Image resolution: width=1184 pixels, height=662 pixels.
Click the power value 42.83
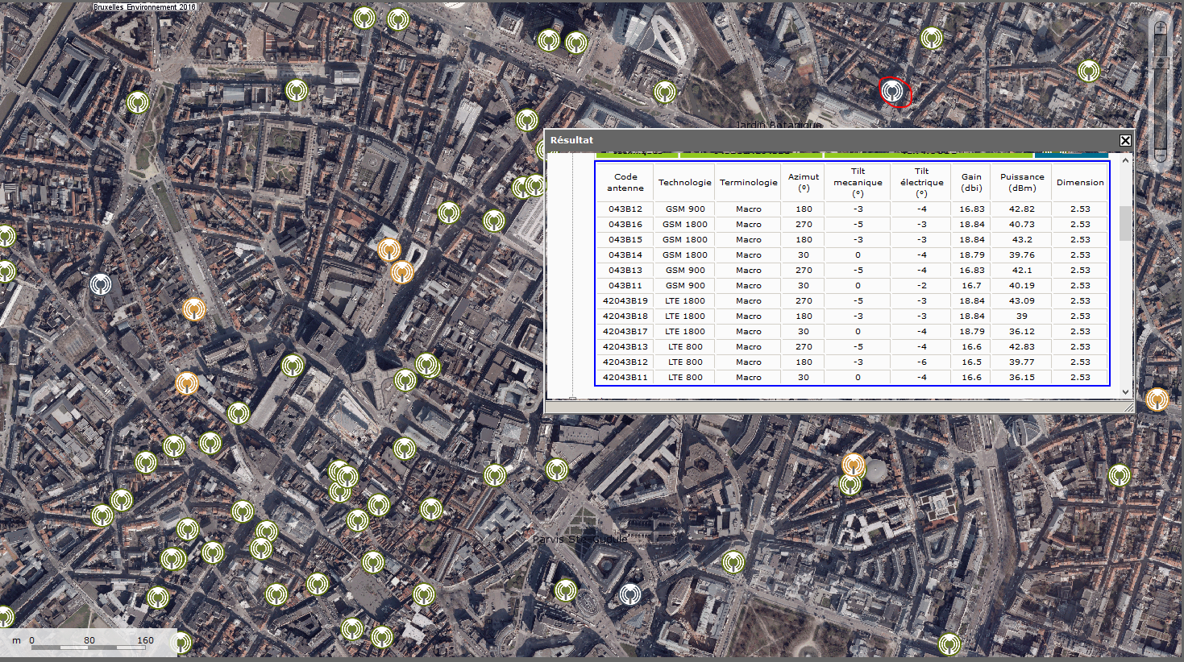click(1022, 347)
